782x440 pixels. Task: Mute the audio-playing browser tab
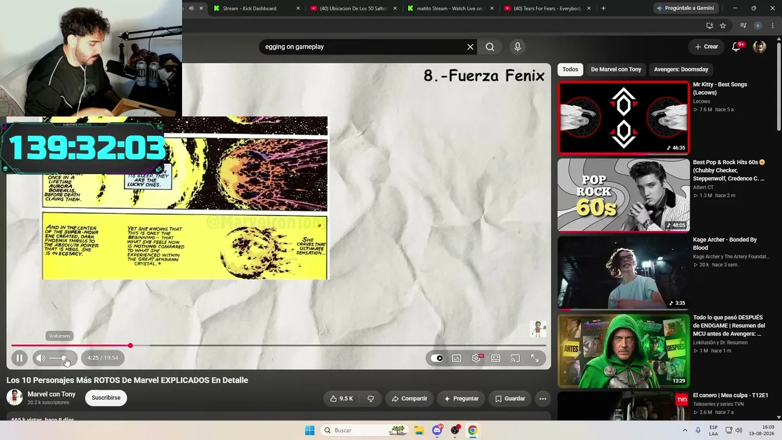(191, 9)
